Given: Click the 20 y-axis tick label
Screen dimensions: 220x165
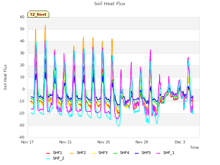Looking at the screenshot, I should [x=22, y=65].
